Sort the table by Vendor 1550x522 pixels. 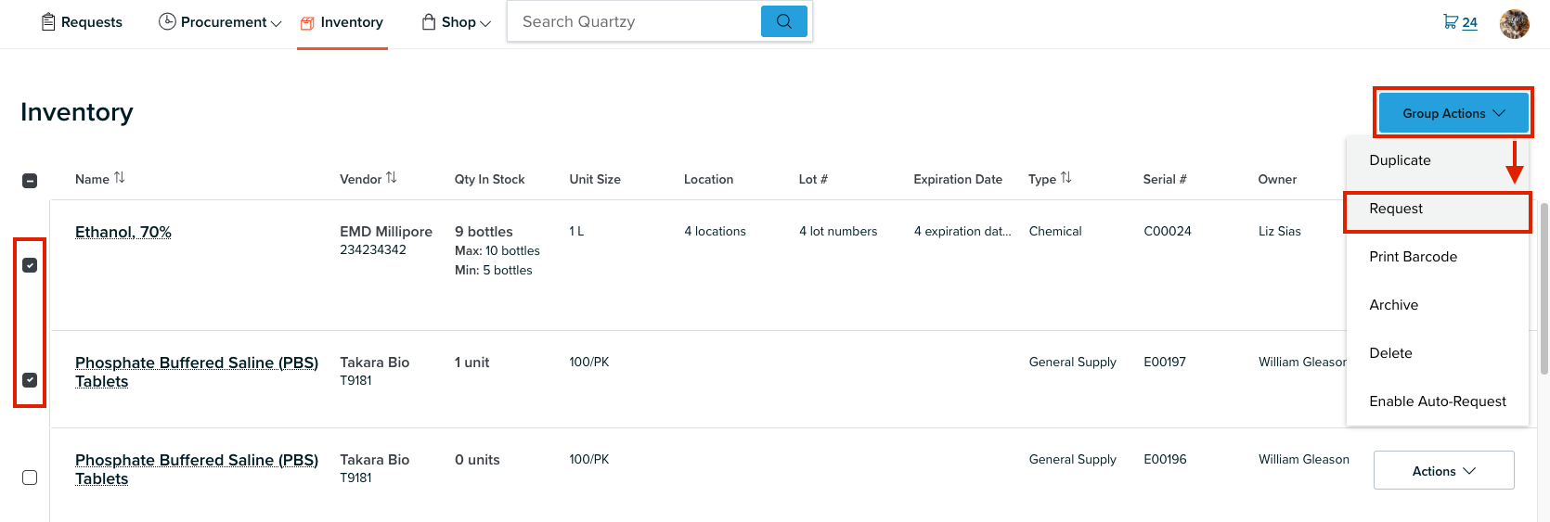coord(368,179)
